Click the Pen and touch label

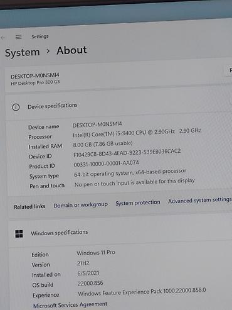47,186
